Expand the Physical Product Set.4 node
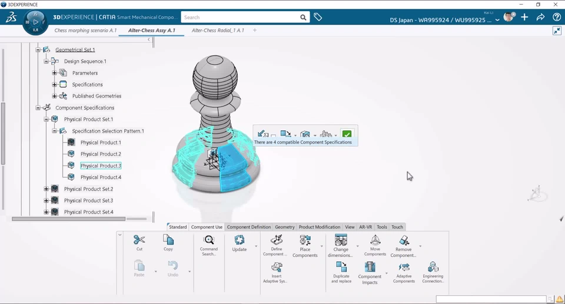 (x=46, y=212)
